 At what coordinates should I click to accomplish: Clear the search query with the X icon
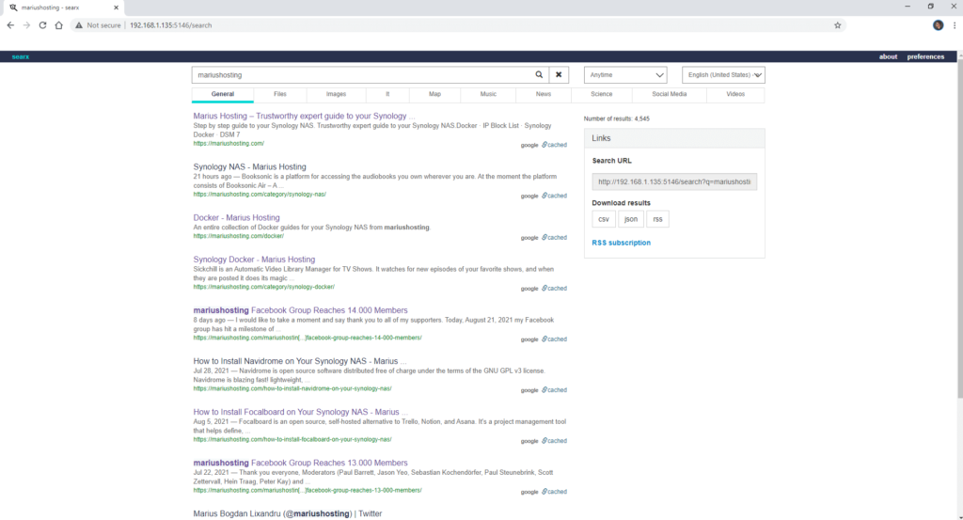559,75
